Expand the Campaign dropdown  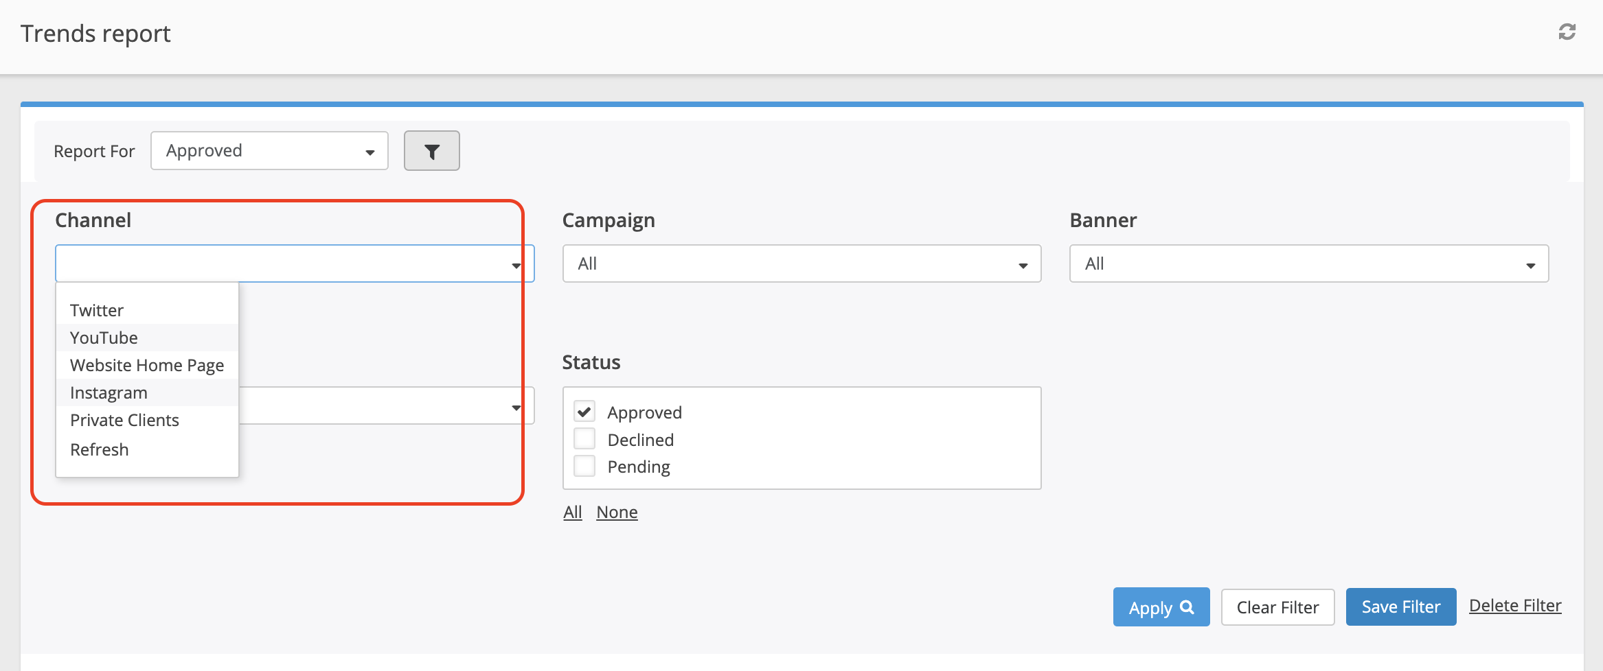(801, 263)
